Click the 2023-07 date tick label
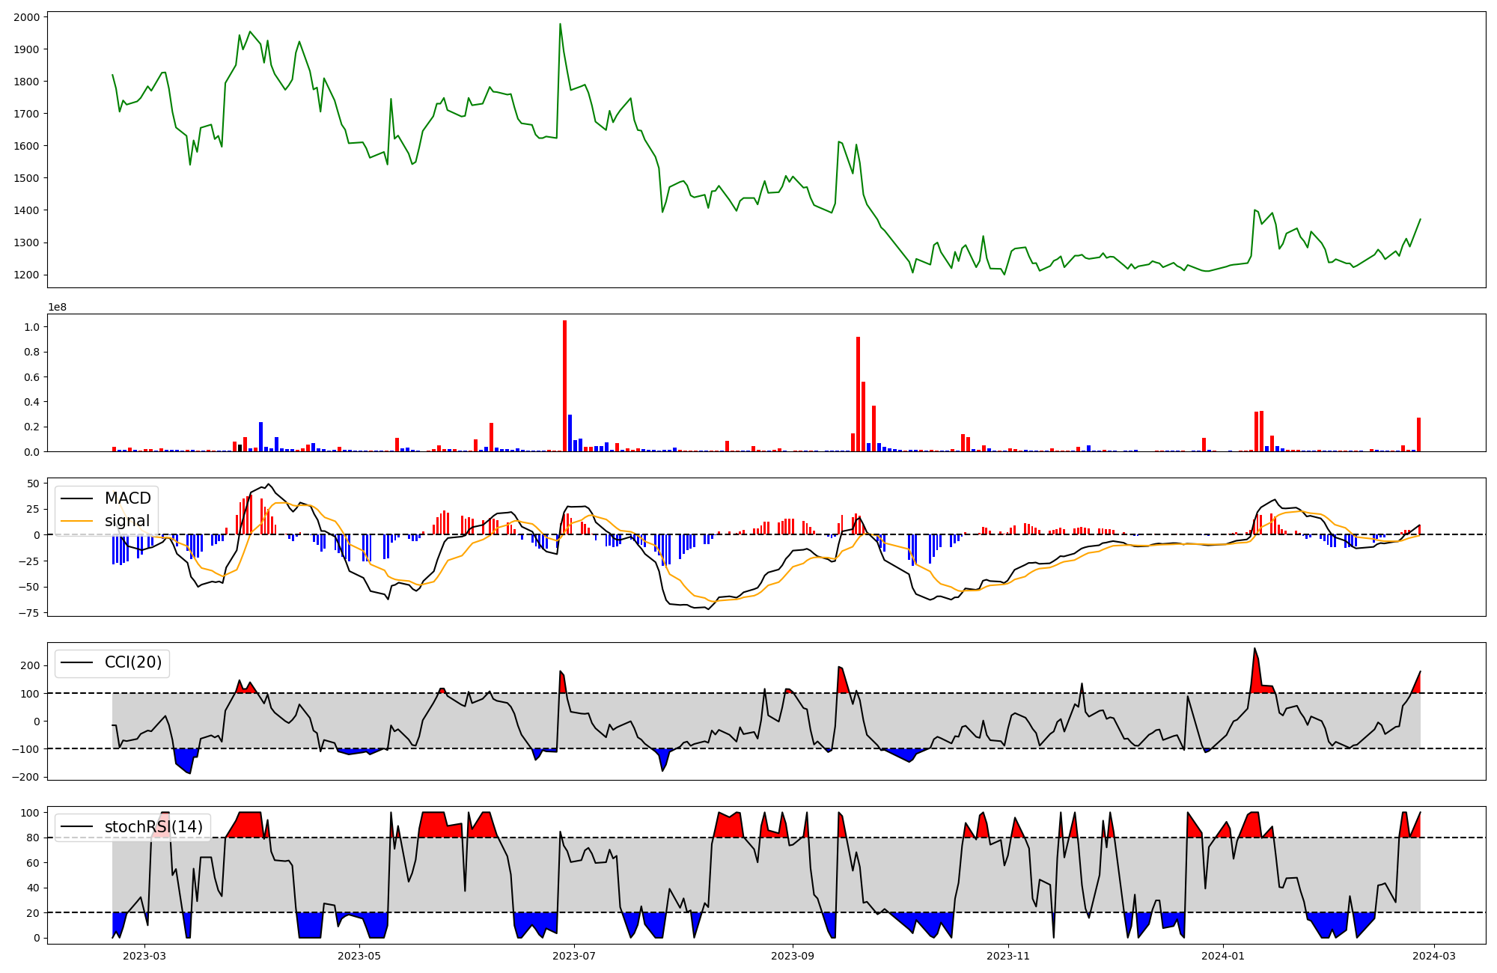 pyautogui.click(x=574, y=956)
